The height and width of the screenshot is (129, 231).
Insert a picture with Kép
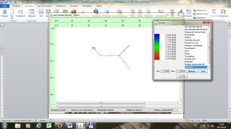(x=41, y=13)
